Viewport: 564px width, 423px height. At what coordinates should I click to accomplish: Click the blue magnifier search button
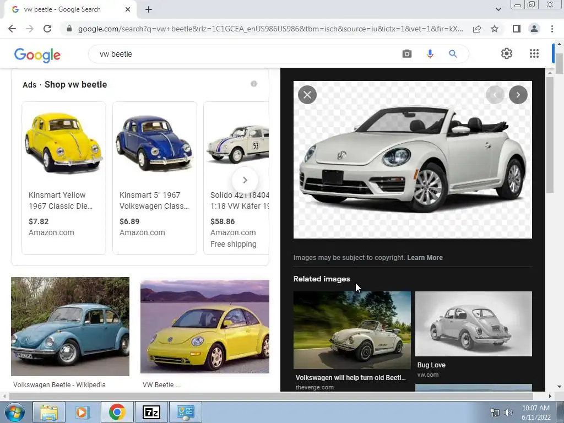click(x=453, y=54)
